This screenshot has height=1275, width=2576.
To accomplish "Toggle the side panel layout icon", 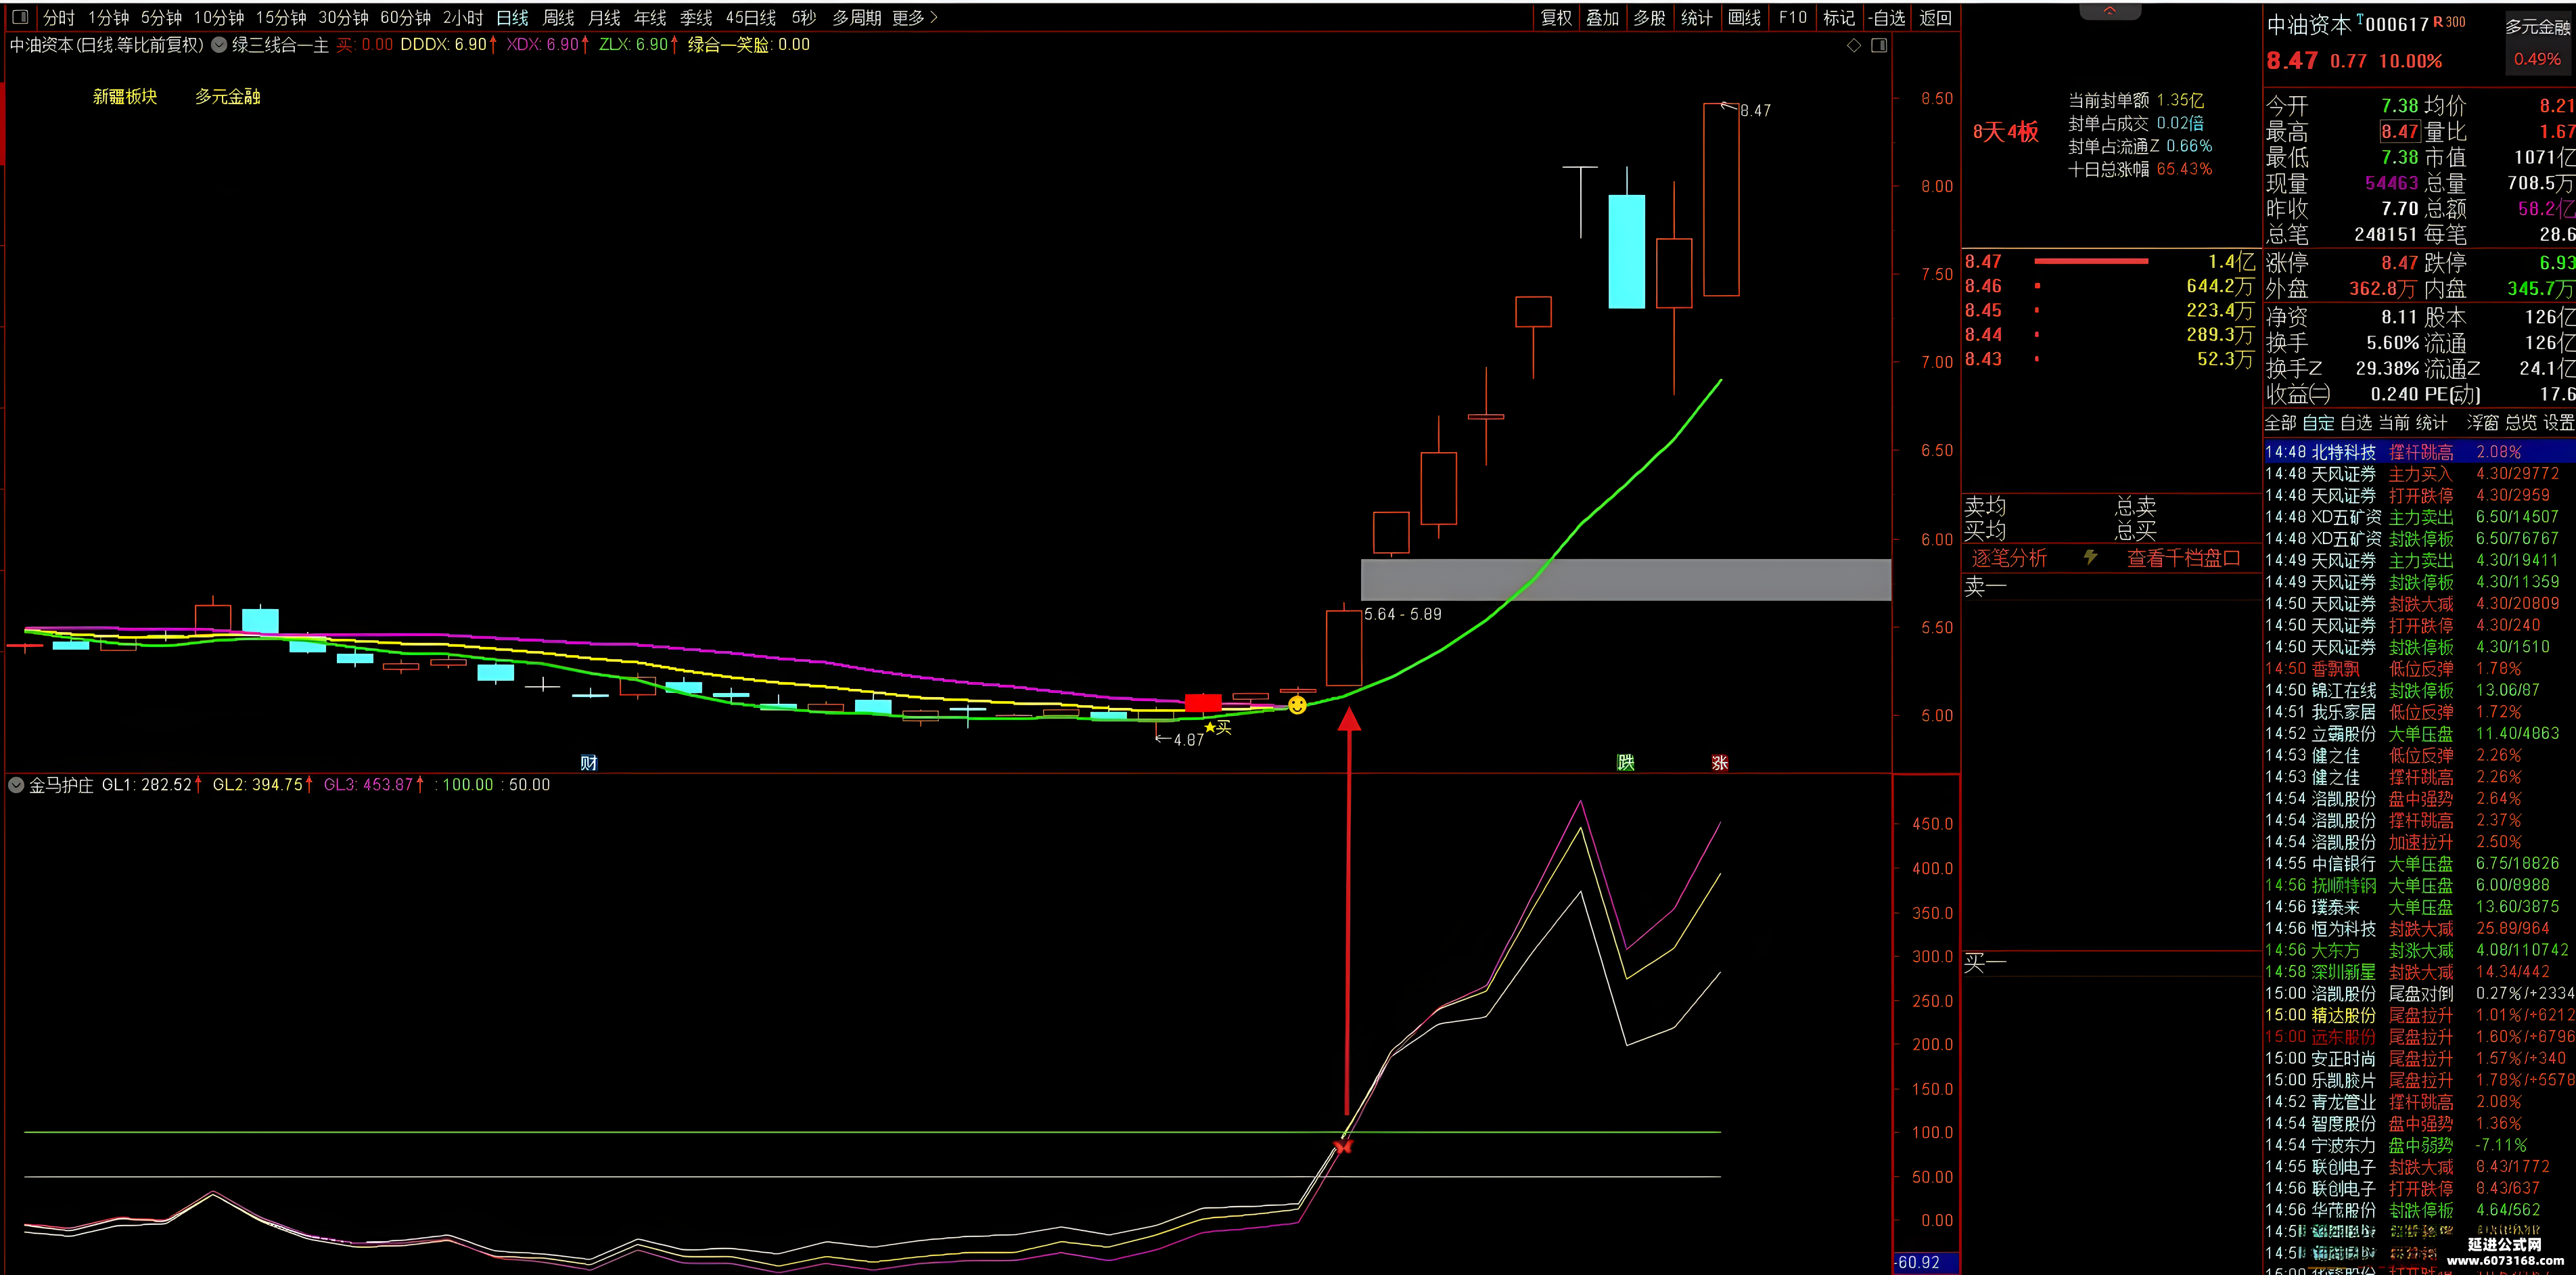I will (x=1879, y=45).
